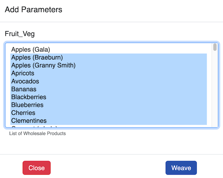Select the Avocados list entry
Viewport: 223px width, 178px height.
25,81
